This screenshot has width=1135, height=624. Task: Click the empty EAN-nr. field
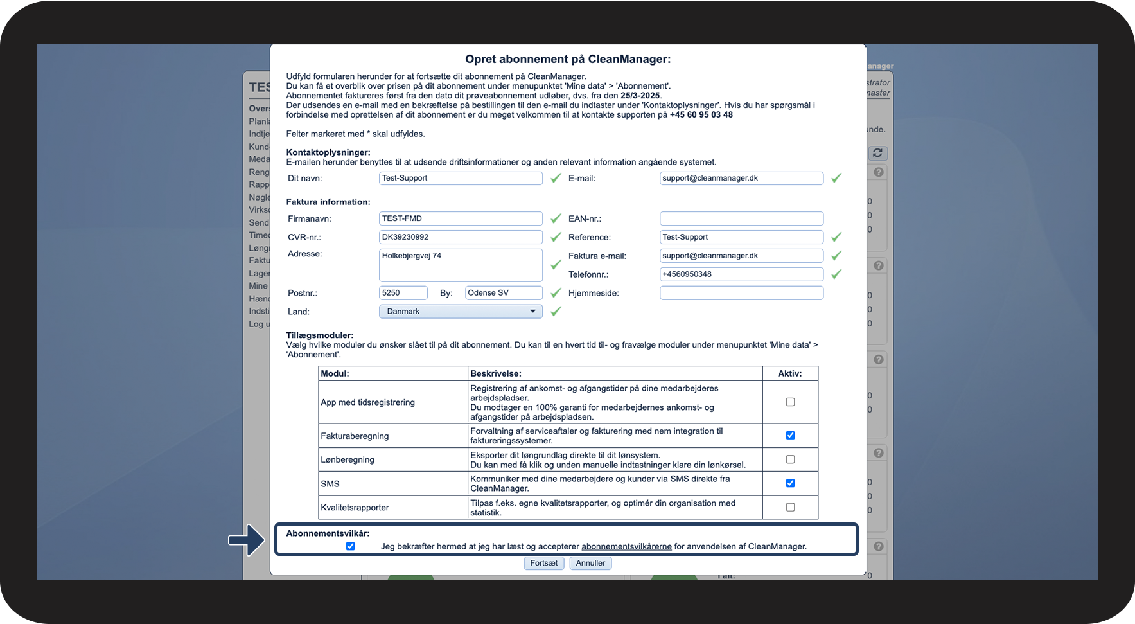(x=741, y=218)
